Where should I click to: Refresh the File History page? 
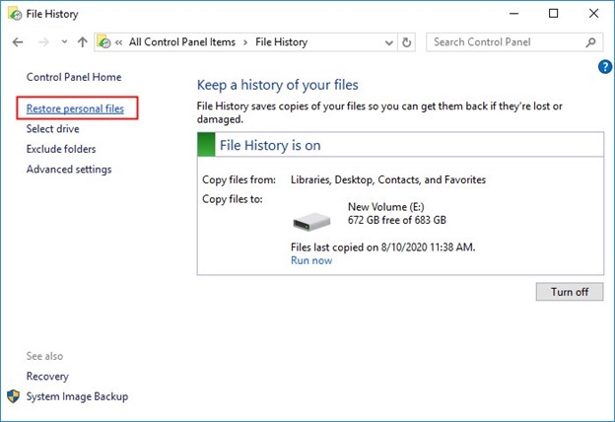pos(407,42)
